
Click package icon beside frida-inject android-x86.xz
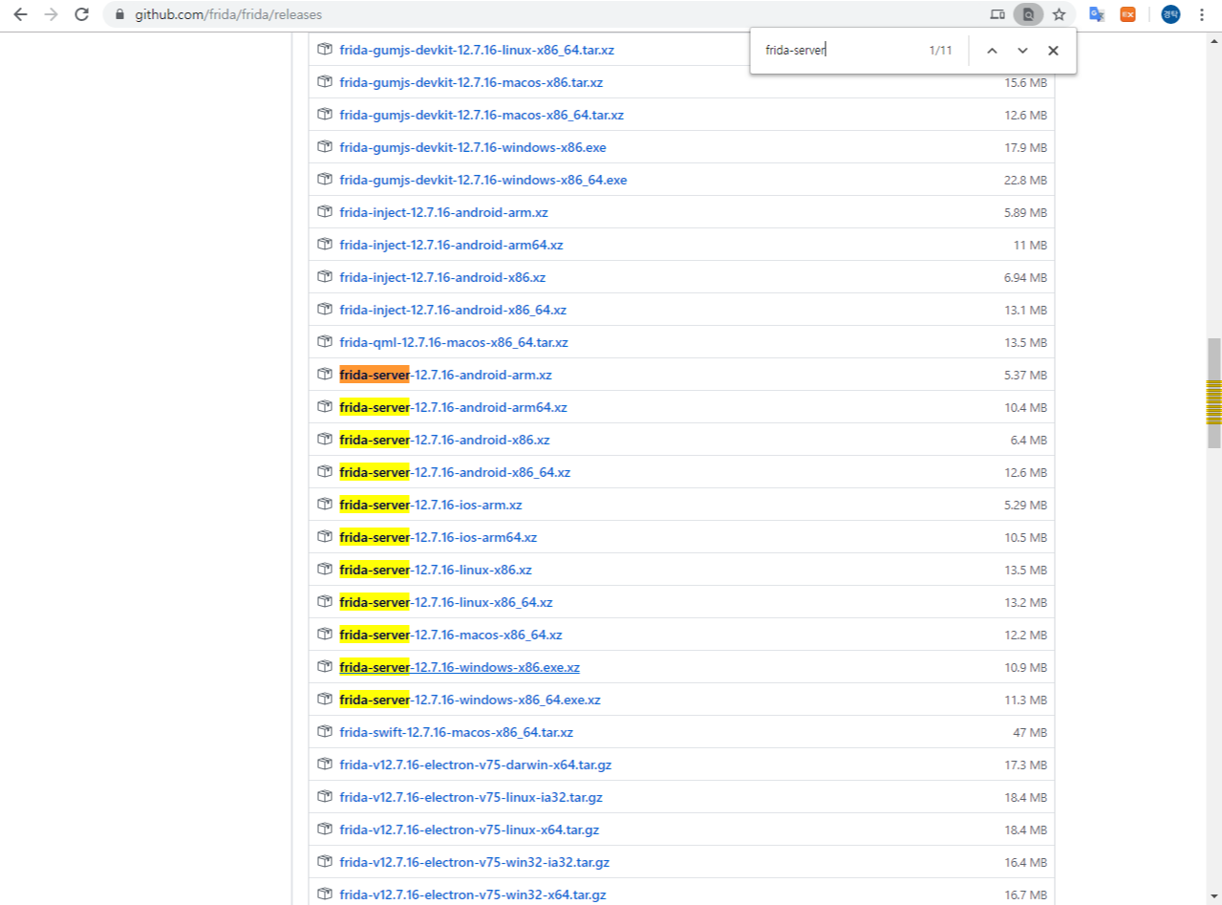325,277
